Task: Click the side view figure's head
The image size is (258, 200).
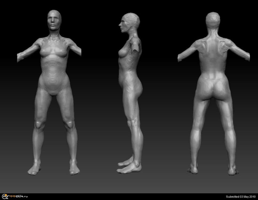Action: pyautogui.click(x=130, y=22)
